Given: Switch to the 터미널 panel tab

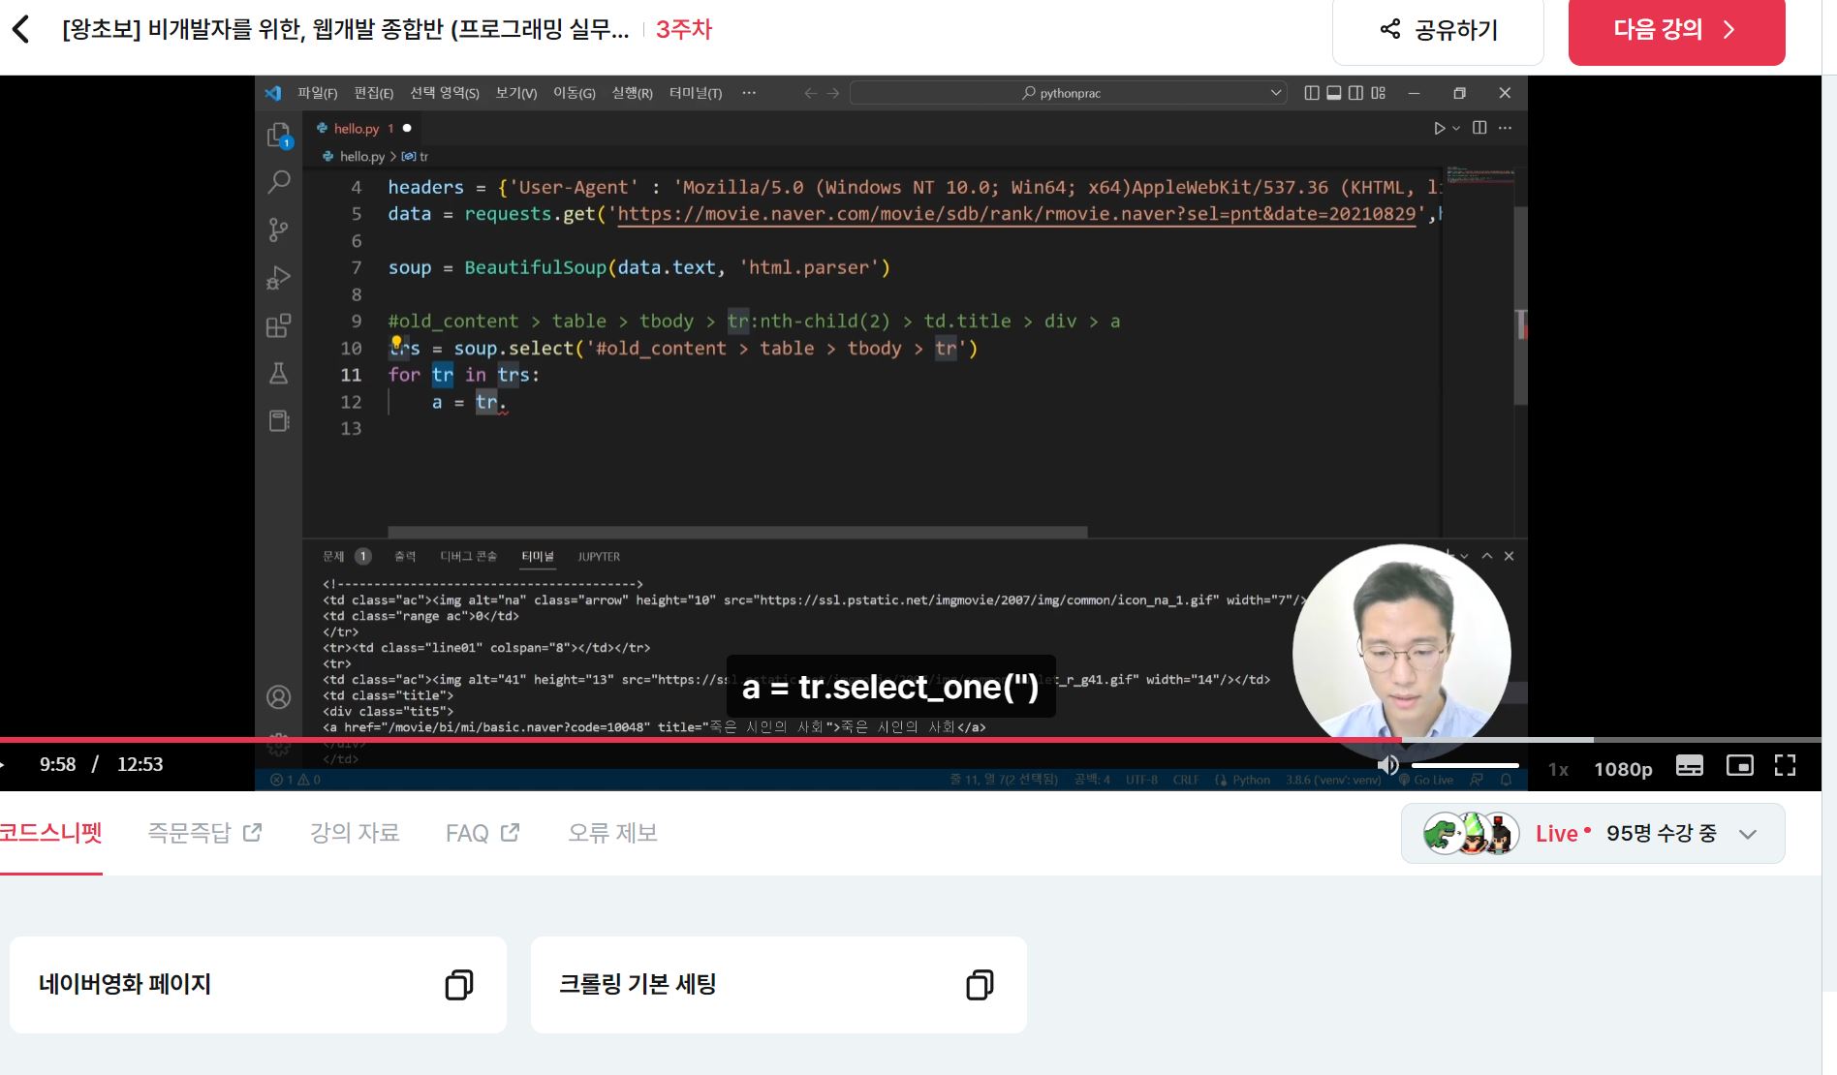Looking at the screenshot, I should 538,556.
